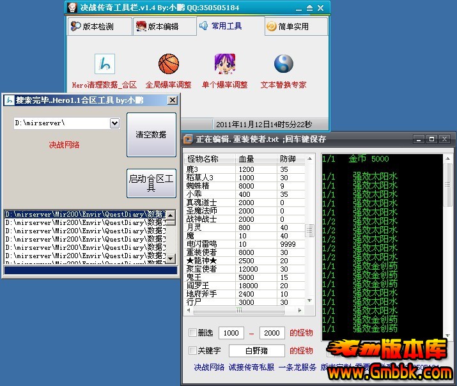Open the Hero清理数据_合区 tool icon
This screenshot has height=386, width=457.
(x=104, y=65)
